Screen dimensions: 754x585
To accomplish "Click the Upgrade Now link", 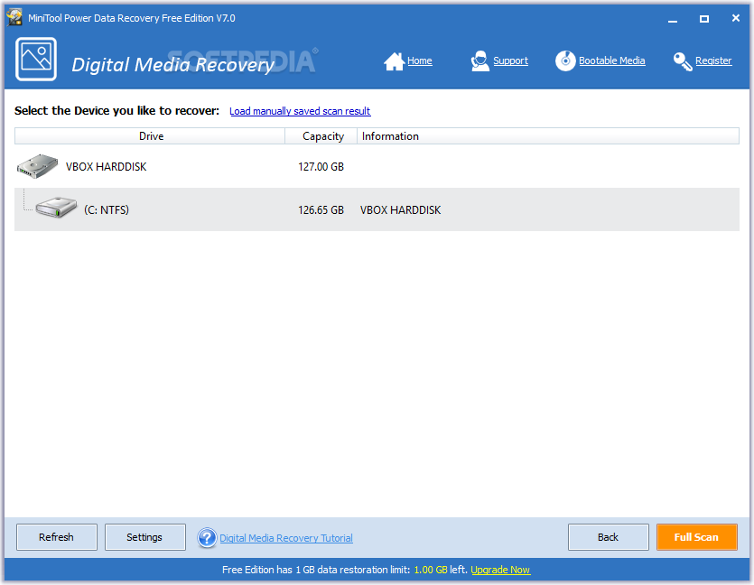I will [x=500, y=570].
